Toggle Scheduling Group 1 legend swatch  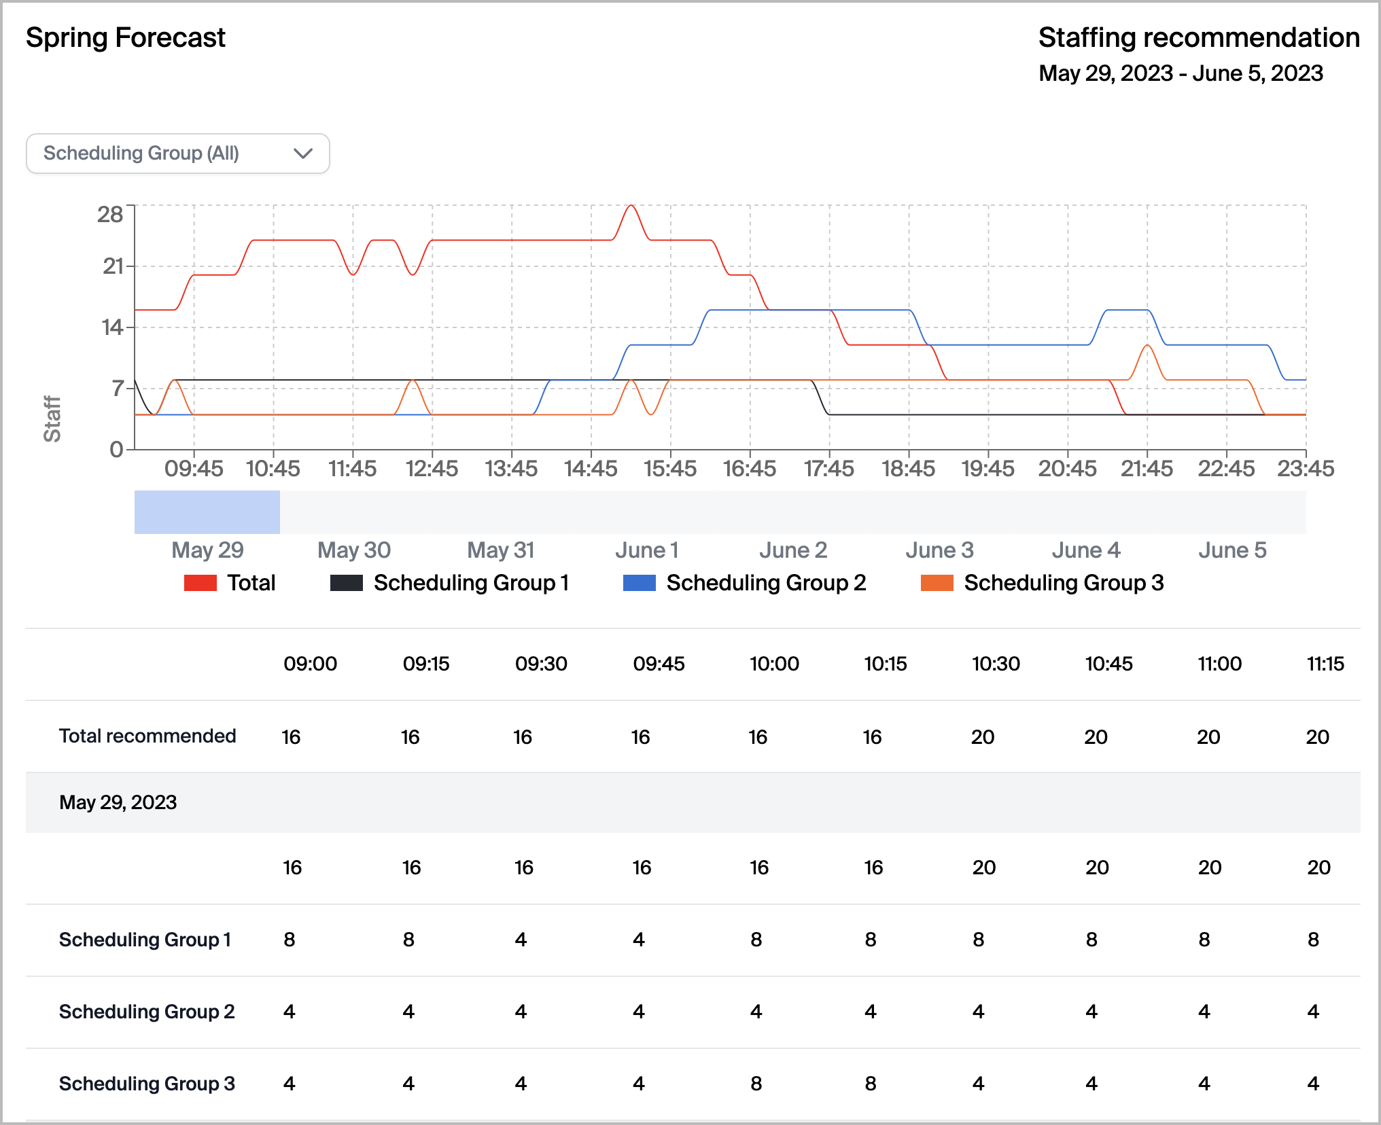pyautogui.click(x=347, y=583)
